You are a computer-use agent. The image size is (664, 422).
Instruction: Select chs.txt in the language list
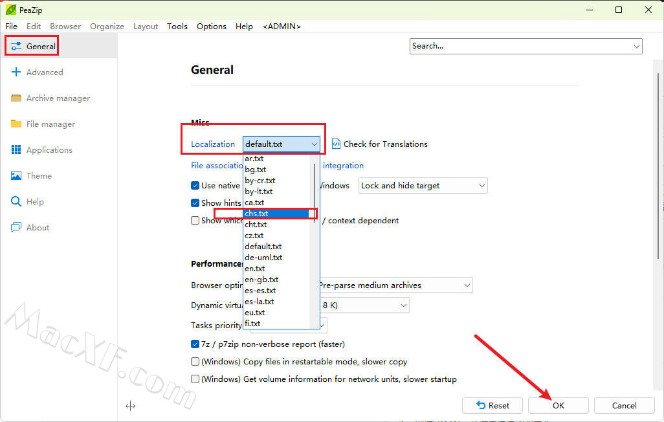point(276,214)
